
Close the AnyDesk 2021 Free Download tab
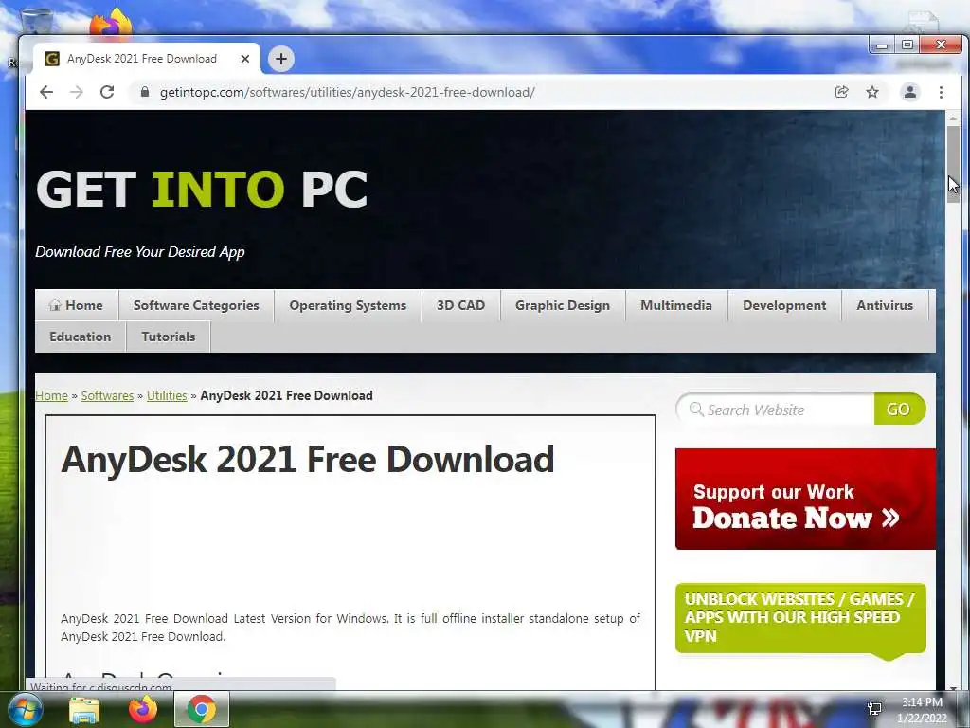click(x=245, y=59)
